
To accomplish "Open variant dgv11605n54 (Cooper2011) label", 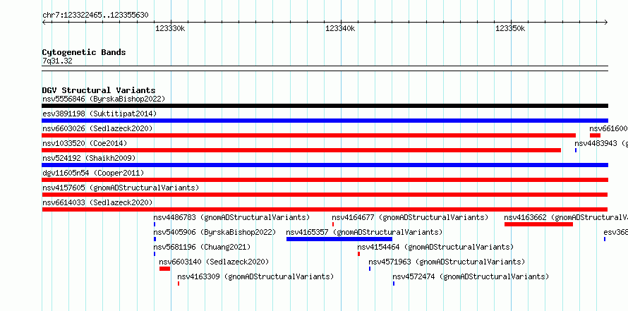I will pyautogui.click(x=93, y=173).
